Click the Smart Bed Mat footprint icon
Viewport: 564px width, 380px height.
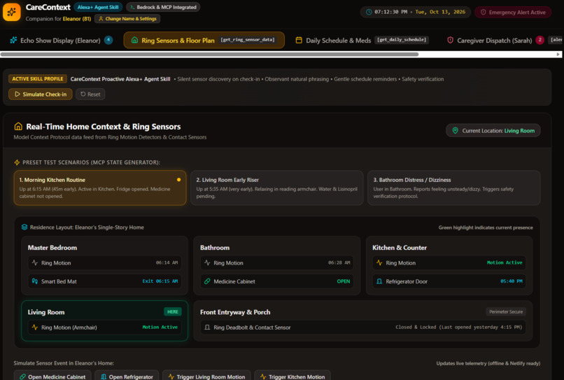click(x=35, y=281)
